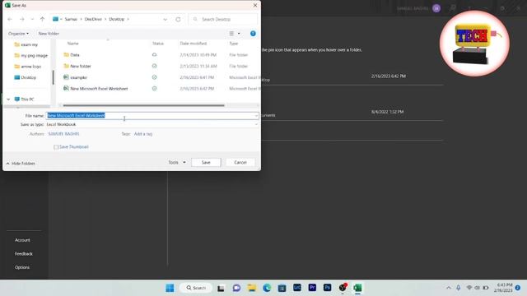Image resolution: width=527 pixels, height=296 pixels.
Task: Open Microsoft Edge from taskbar
Action: (x=267, y=288)
